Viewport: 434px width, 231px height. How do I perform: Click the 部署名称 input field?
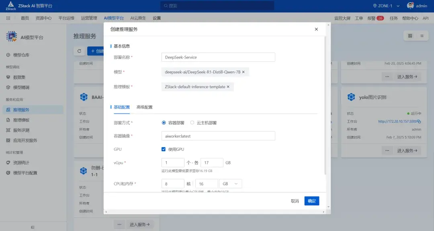pyautogui.click(x=218, y=57)
